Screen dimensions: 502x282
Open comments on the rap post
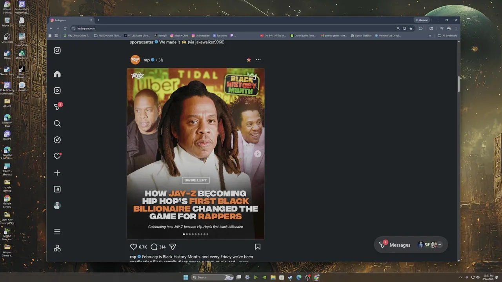tap(154, 247)
